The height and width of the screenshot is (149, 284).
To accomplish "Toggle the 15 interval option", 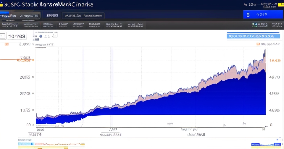I will tap(47, 36).
